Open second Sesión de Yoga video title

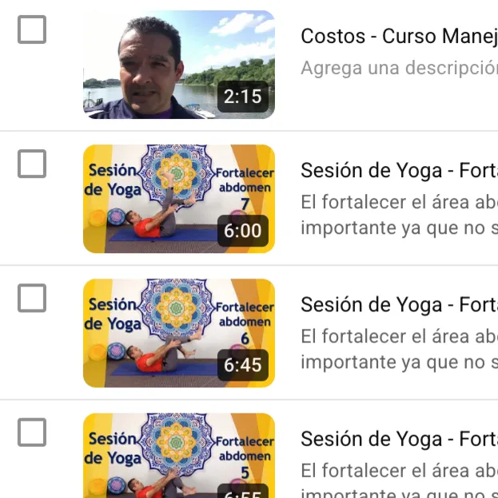400,171
